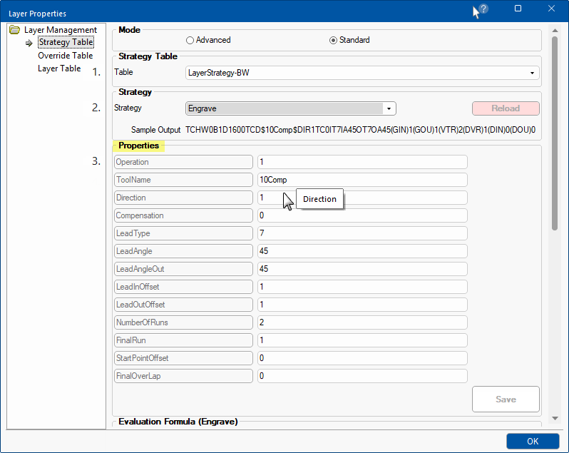Image resolution: width=569 pixels, height=453 pixels.
Task: Click the scrollbar down arrow
Action: click(555, 417)
